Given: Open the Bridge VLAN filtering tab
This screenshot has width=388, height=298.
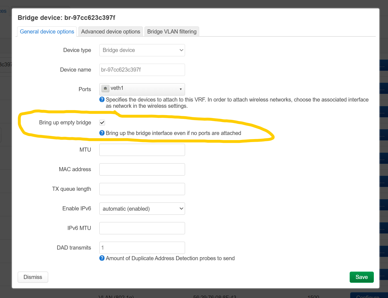Looking at the screenshot, I should point(172,32).
